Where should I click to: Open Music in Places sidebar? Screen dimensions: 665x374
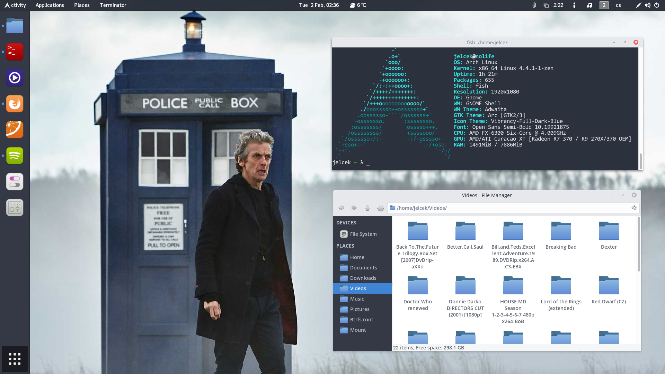(x=362, y=299)
